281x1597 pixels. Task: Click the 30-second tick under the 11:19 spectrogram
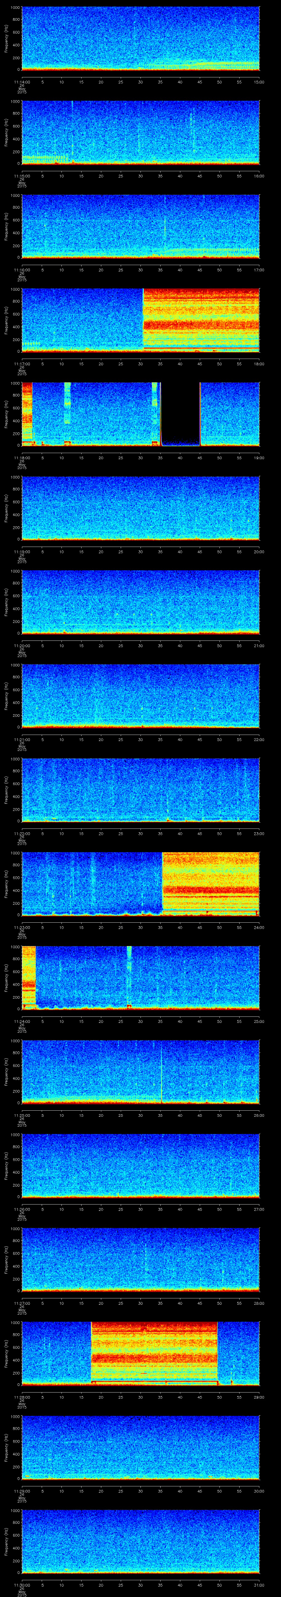pos(140,551)
